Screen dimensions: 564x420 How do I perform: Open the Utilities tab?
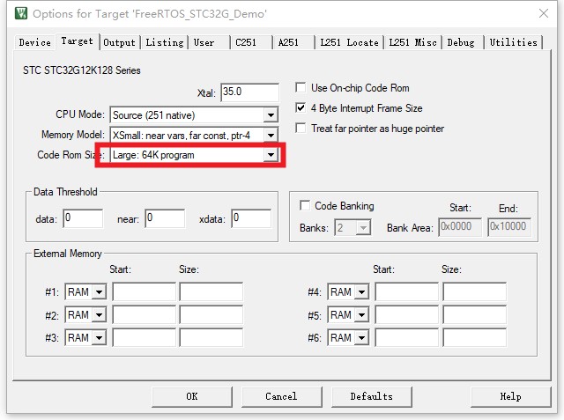point(513,42)
